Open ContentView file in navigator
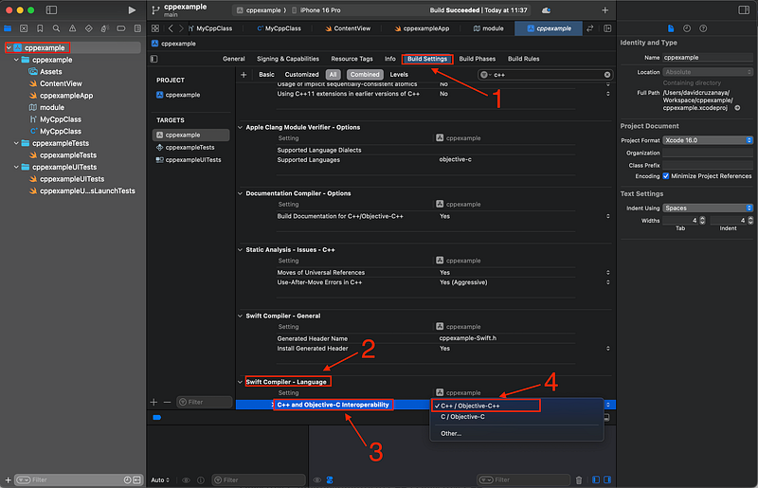The image size is (758, 488). (61, 83)
